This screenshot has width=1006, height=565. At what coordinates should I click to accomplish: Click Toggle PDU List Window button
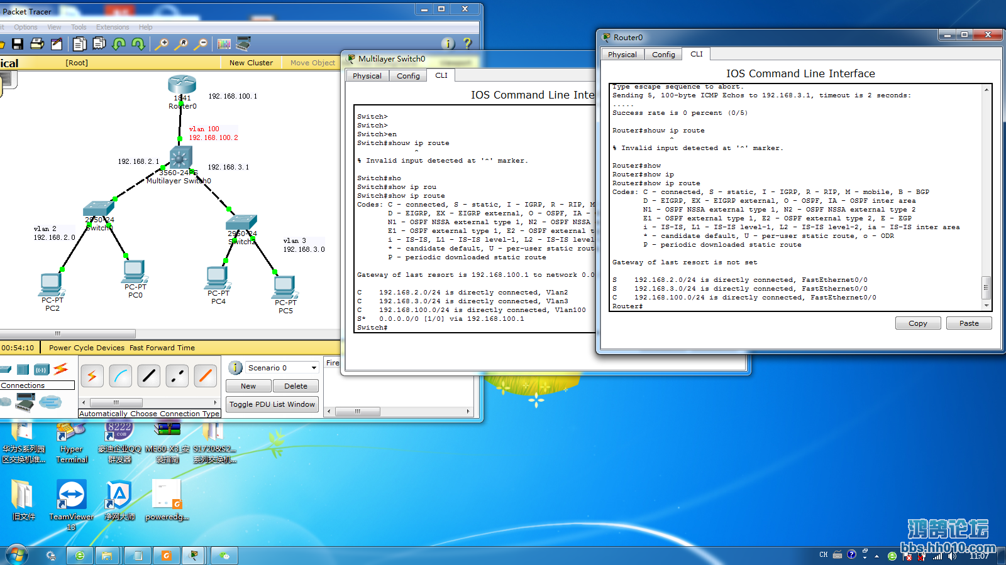272,404
